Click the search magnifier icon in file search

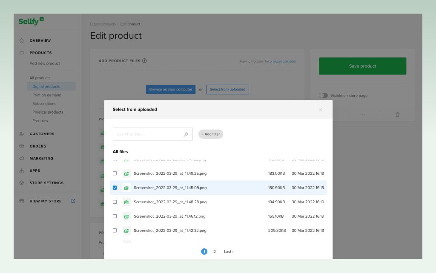(186, 134)
